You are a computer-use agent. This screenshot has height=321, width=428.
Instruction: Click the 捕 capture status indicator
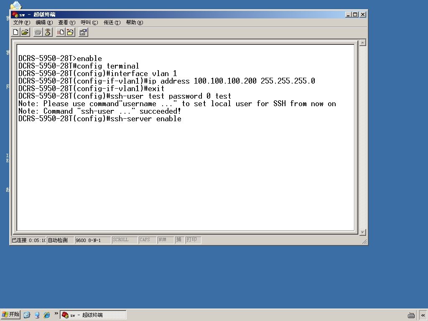click(x=179, y=240)
